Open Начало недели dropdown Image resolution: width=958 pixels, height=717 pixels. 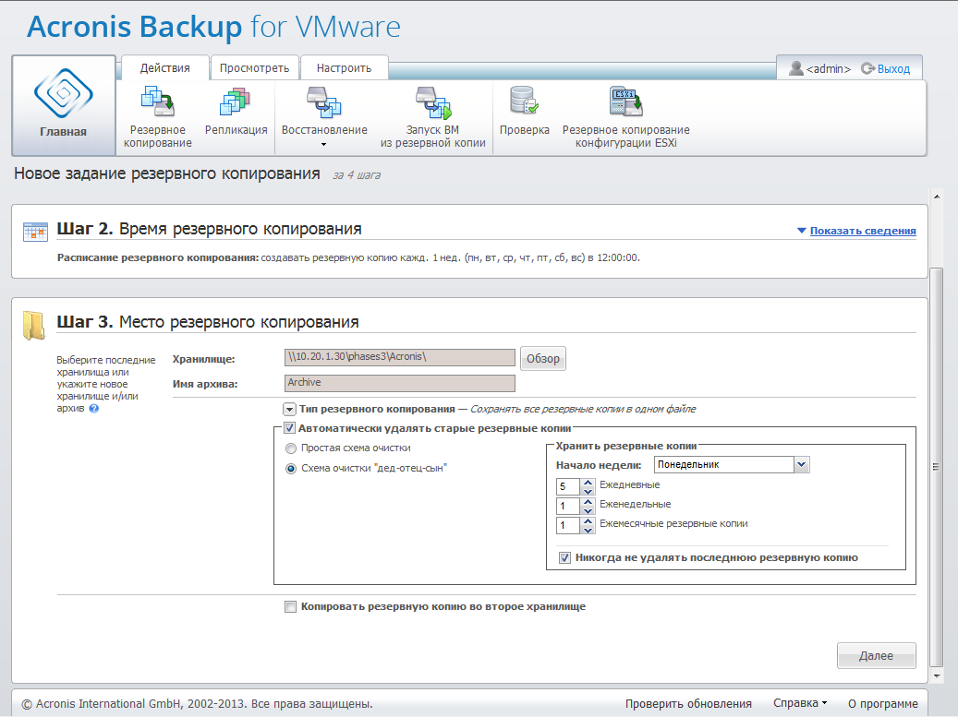(802, 464)
